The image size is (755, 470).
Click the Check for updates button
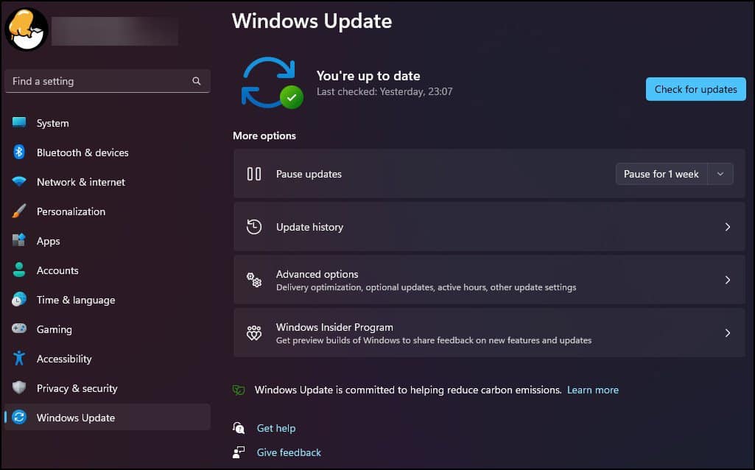pos(696,89)
